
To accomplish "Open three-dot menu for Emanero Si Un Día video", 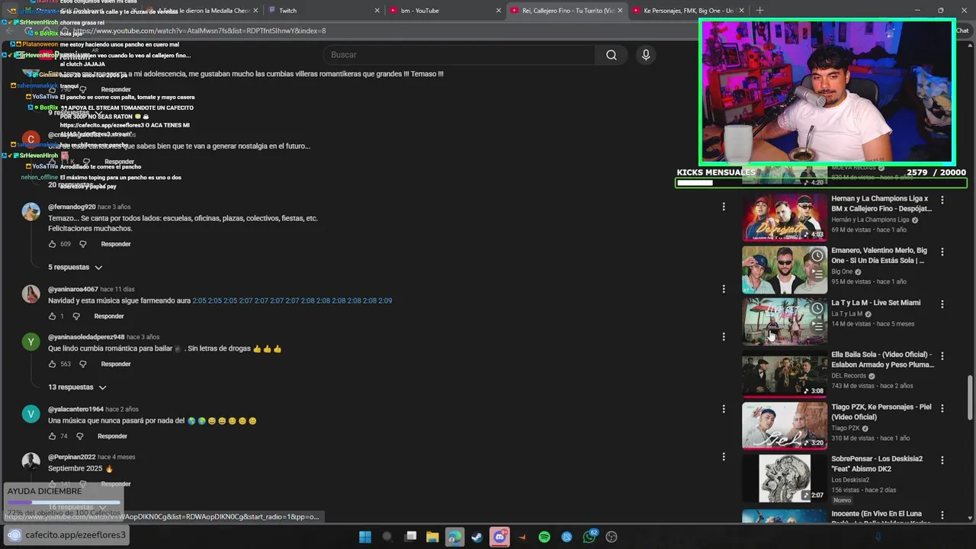I will point(942,252).
